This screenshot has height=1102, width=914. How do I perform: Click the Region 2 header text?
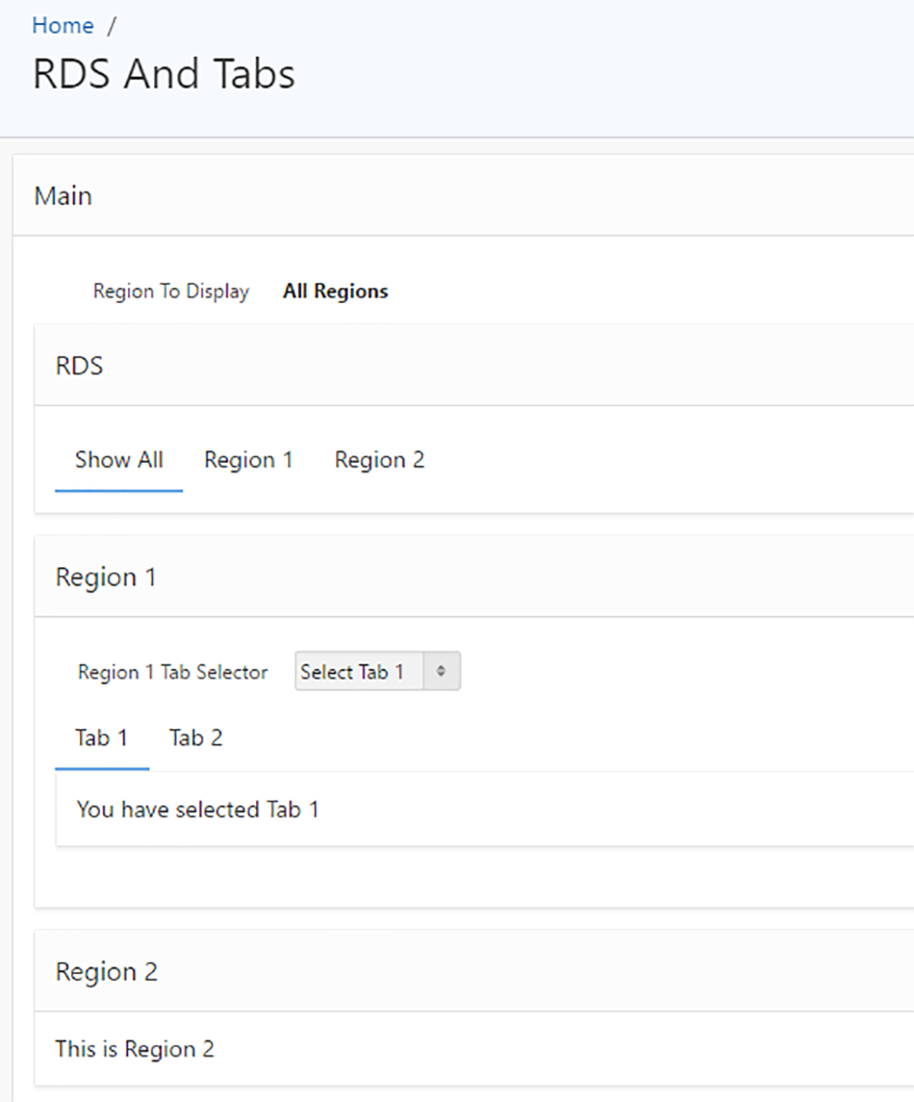[107, 972]
